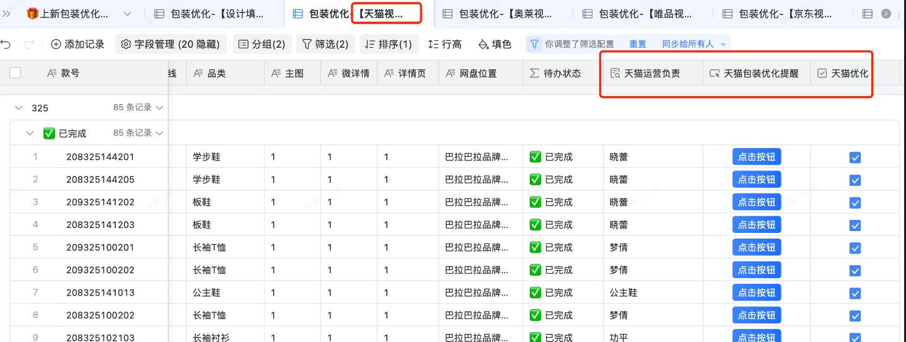Click the 天猫包装优化提醒 column header

[x=757, y=73]
